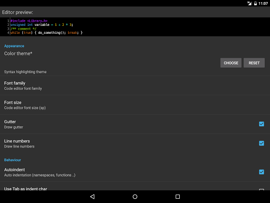270x203 pixels.
Task: Tap the Editor preview label
Action: (x=17, y=12)
